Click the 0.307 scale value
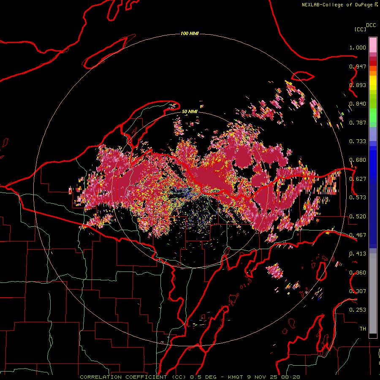 coord(358,291)
